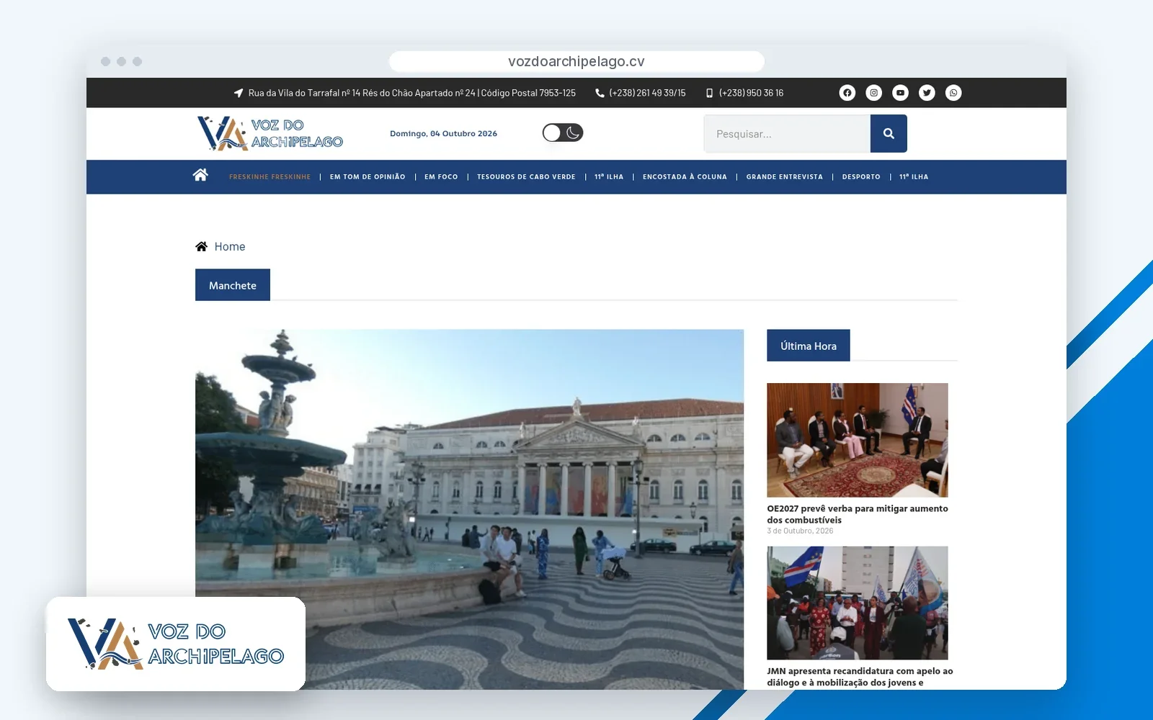Go to the Desporto section
The width and height of the screenshot is (1153, 720).
coord(861,177)
